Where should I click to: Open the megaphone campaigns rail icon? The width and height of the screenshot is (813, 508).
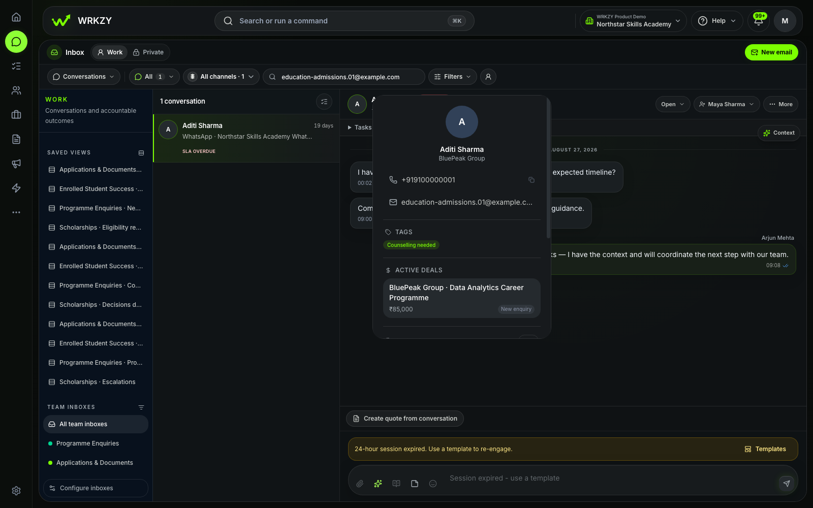(16, 164)
